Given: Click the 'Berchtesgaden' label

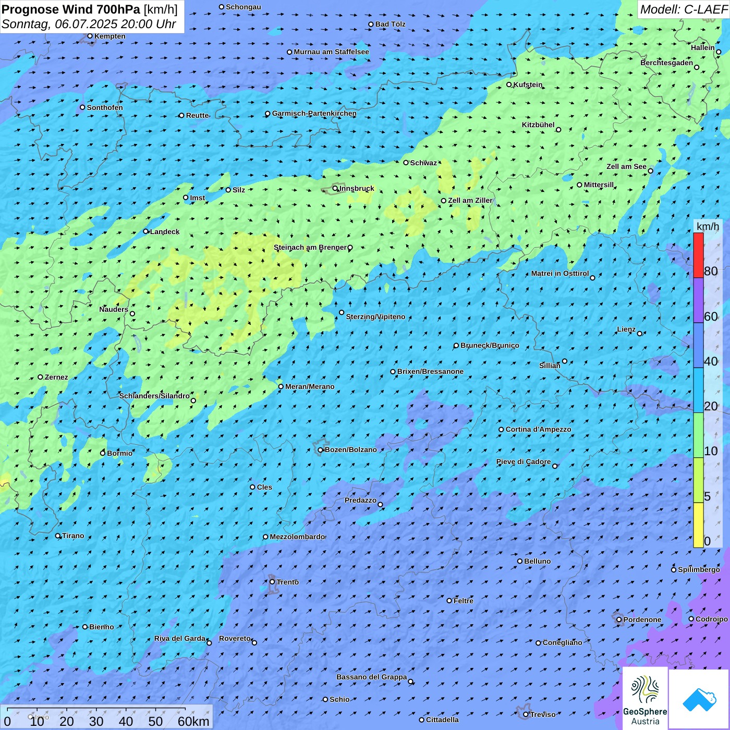Looking at the screenshot, I should [667, 63].
